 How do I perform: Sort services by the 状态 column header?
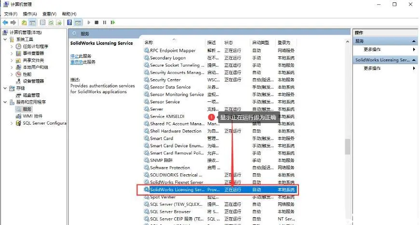236,42
